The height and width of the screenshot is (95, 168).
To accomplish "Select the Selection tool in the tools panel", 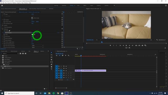I will 51,53.
